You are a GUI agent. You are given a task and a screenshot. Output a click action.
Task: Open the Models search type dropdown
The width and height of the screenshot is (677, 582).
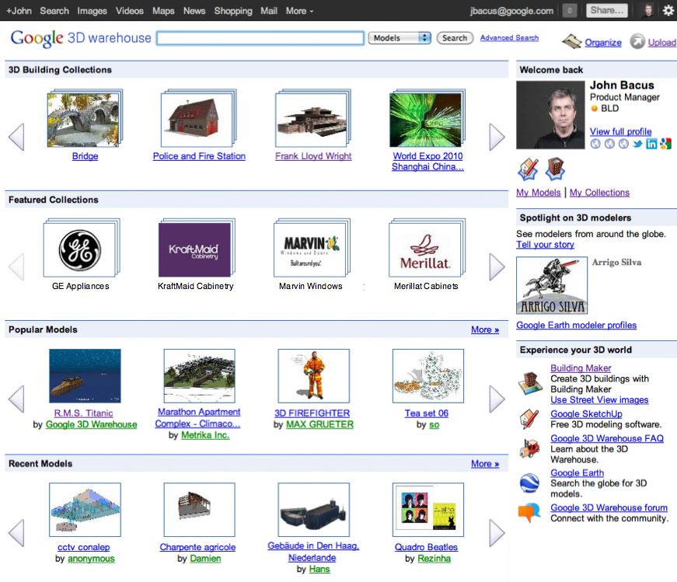coord(400,38)
